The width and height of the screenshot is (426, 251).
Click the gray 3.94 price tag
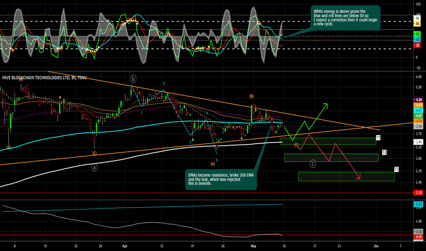tap(418, 126)
